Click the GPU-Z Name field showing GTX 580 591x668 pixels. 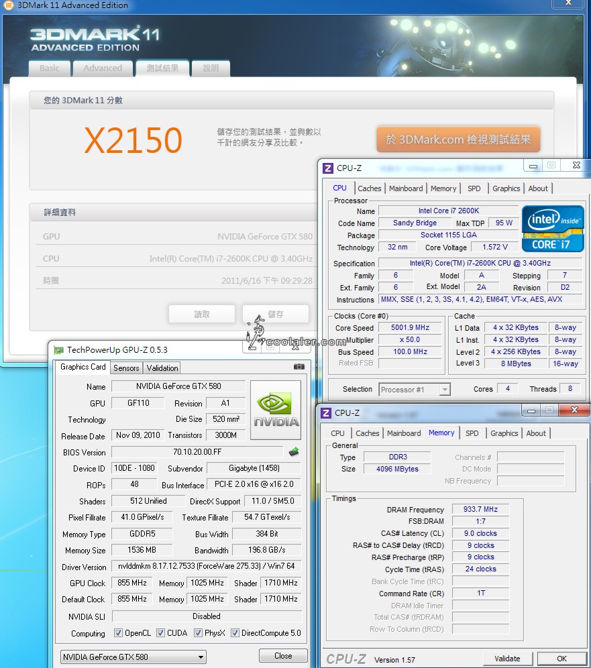tap(178, 386)
